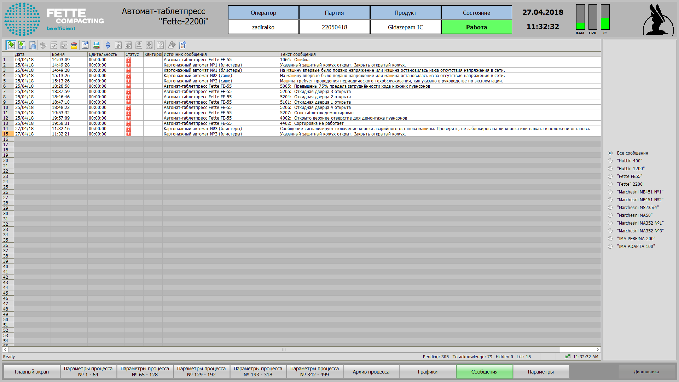Viewport: 679px width, 382px height.
Task: Select message '5005: Превышены 75% предела'
Action: tap(301, 86)
